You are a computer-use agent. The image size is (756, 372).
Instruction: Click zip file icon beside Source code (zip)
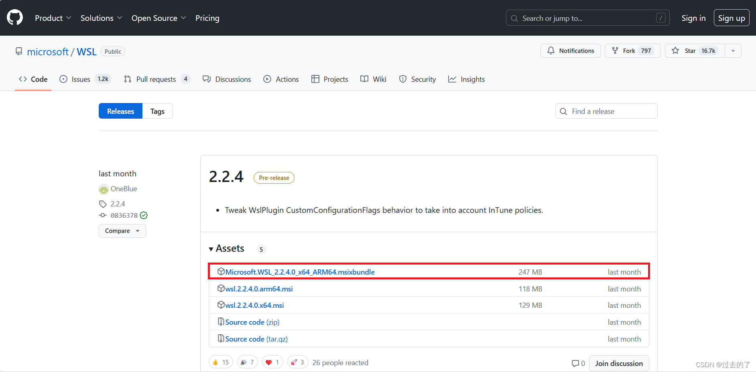(x=221, y=321)
